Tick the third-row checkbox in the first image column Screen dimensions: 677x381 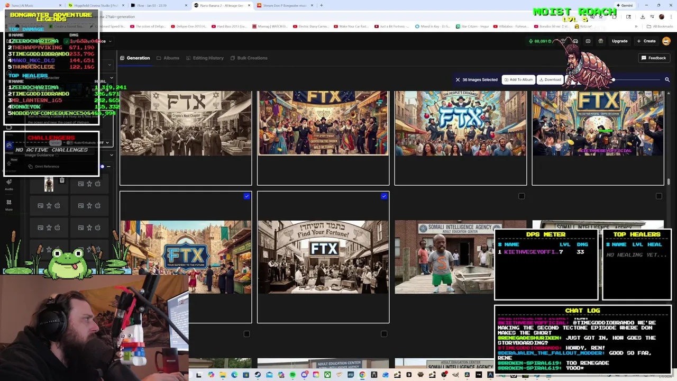coord(246,334)
